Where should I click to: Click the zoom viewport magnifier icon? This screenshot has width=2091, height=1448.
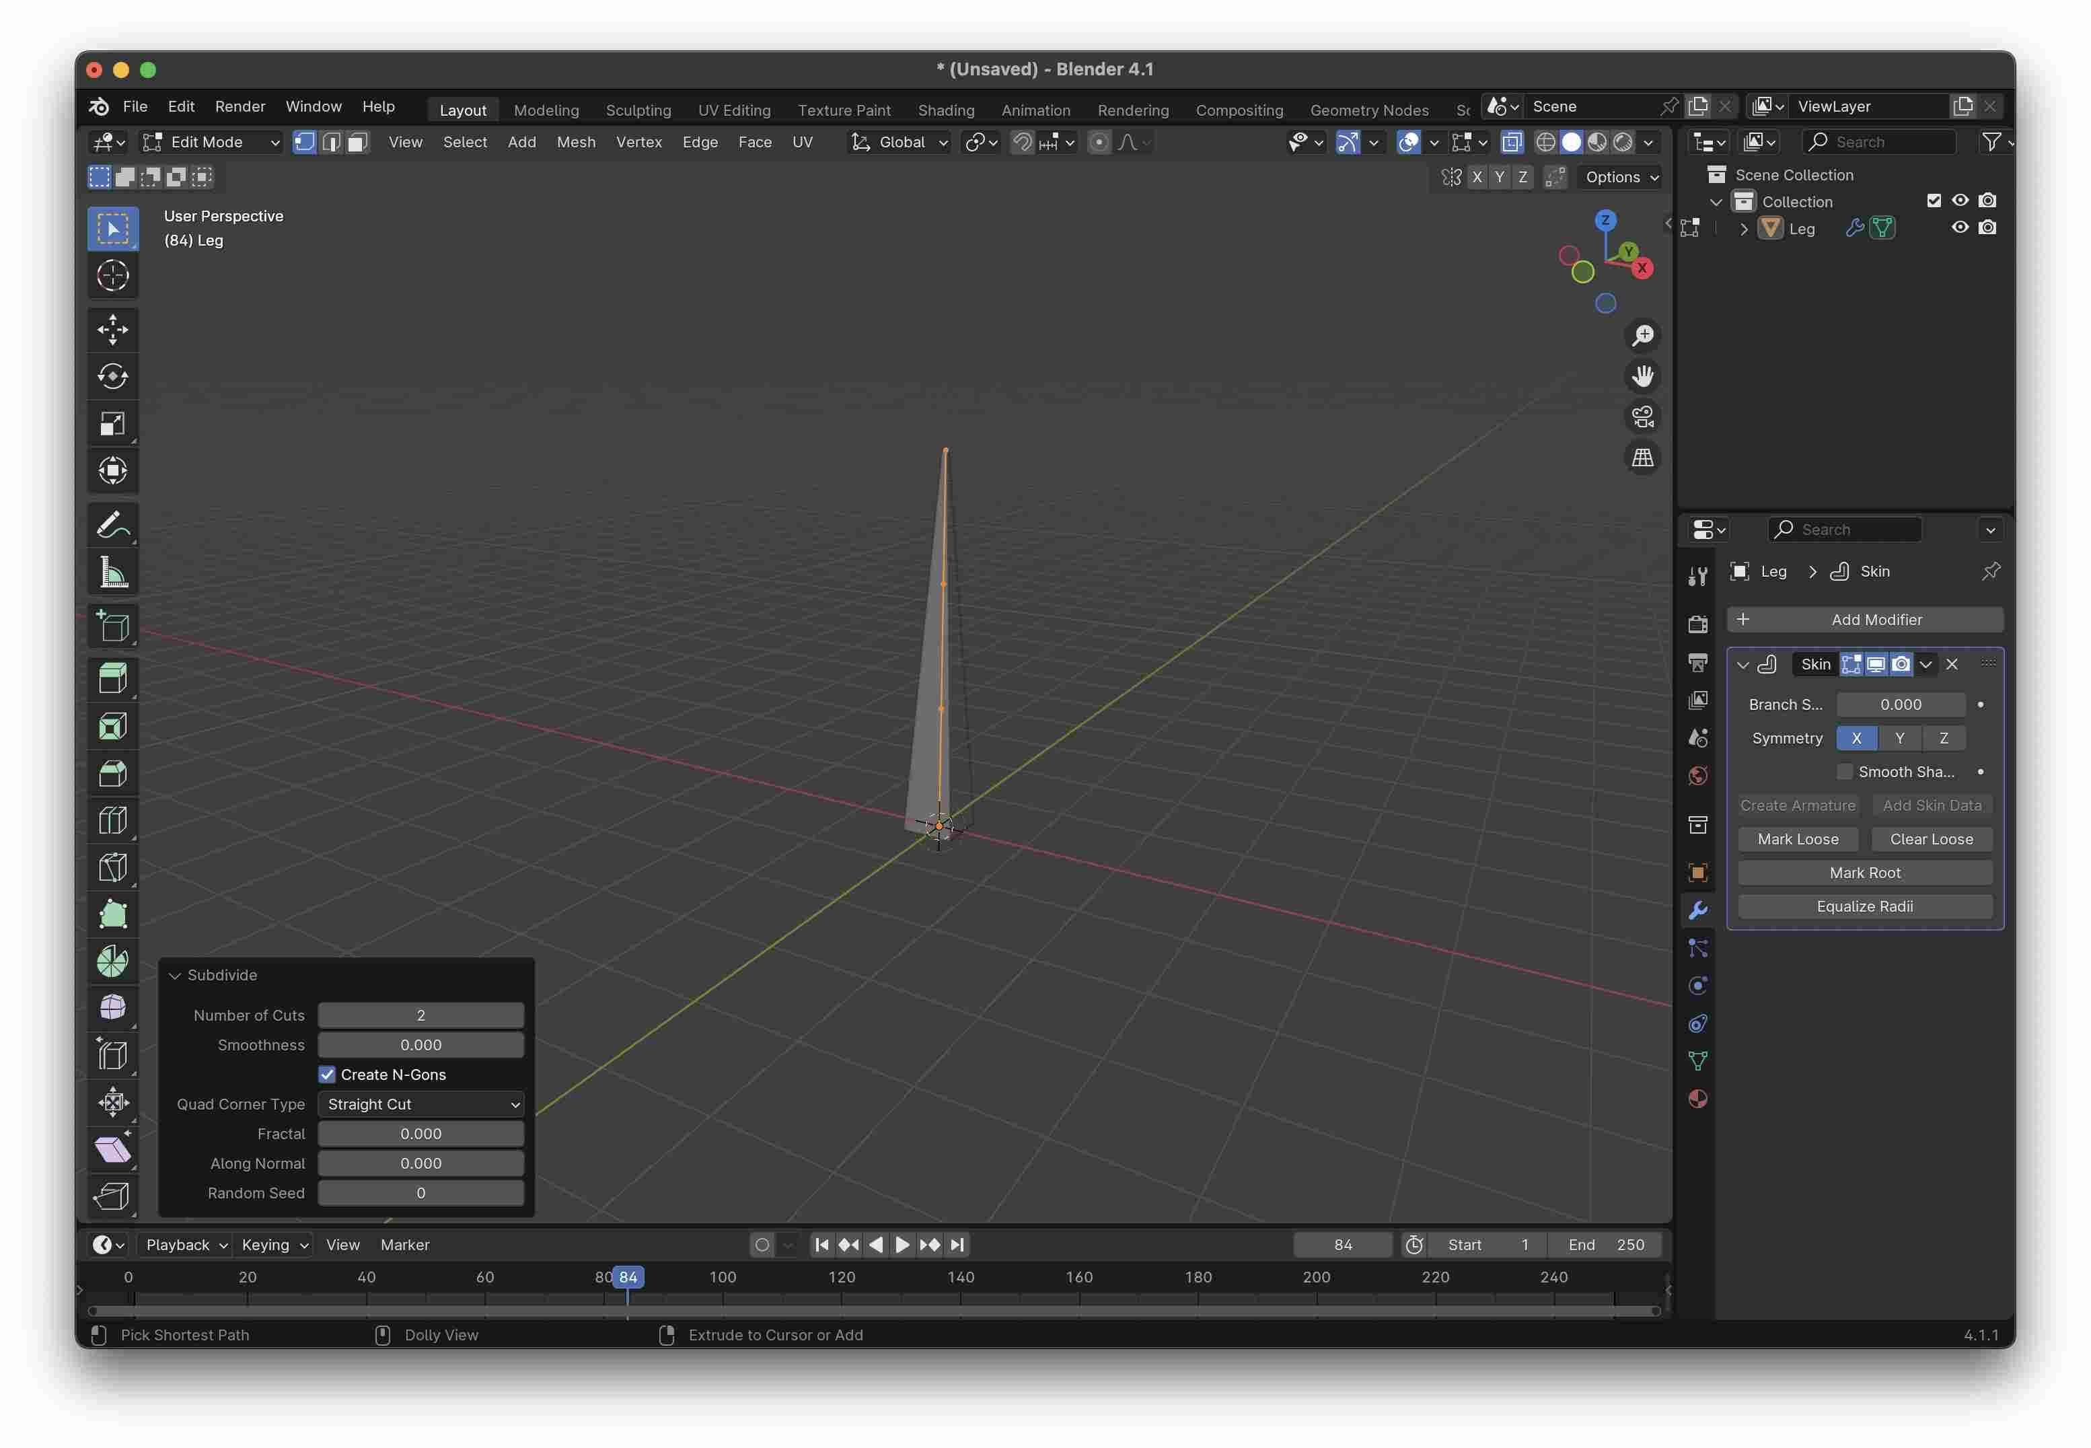(1643, 336)
